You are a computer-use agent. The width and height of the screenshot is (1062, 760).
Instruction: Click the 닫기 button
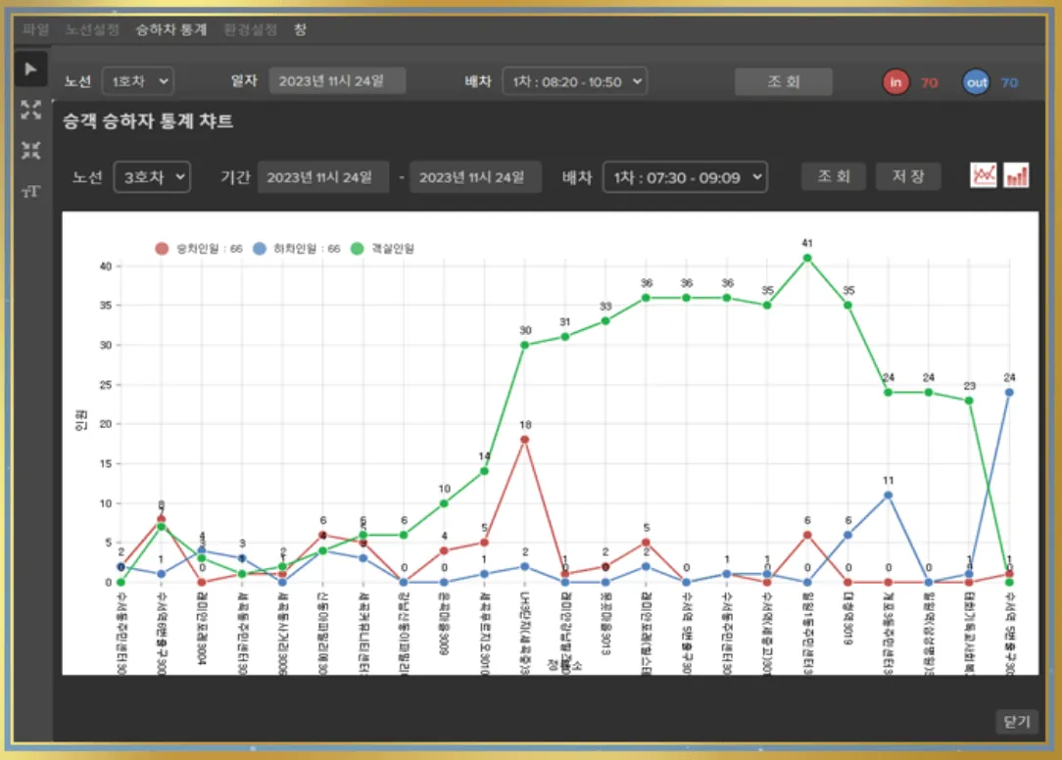[1016, 722]
